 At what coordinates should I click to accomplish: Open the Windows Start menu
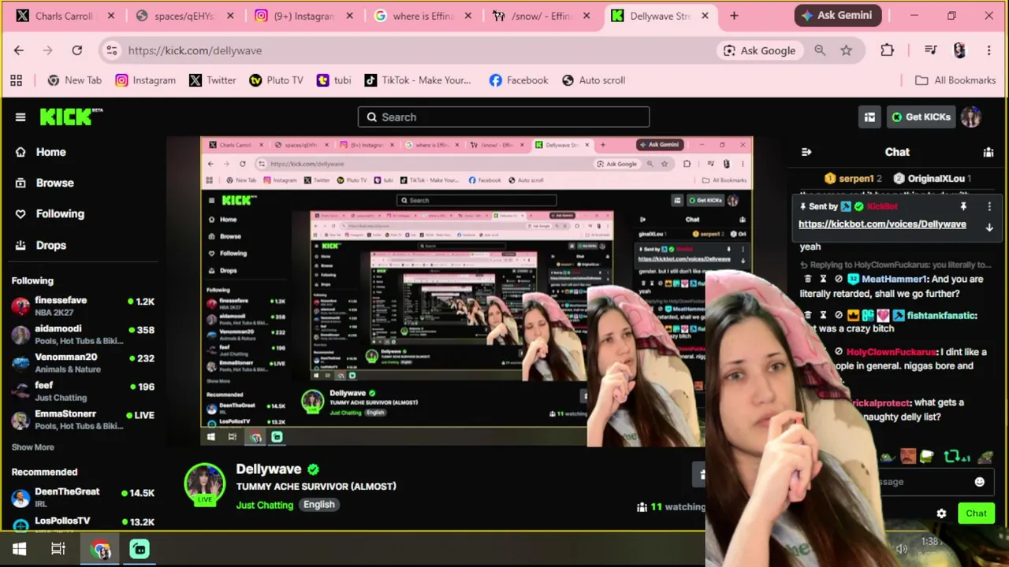click(20, 549)
